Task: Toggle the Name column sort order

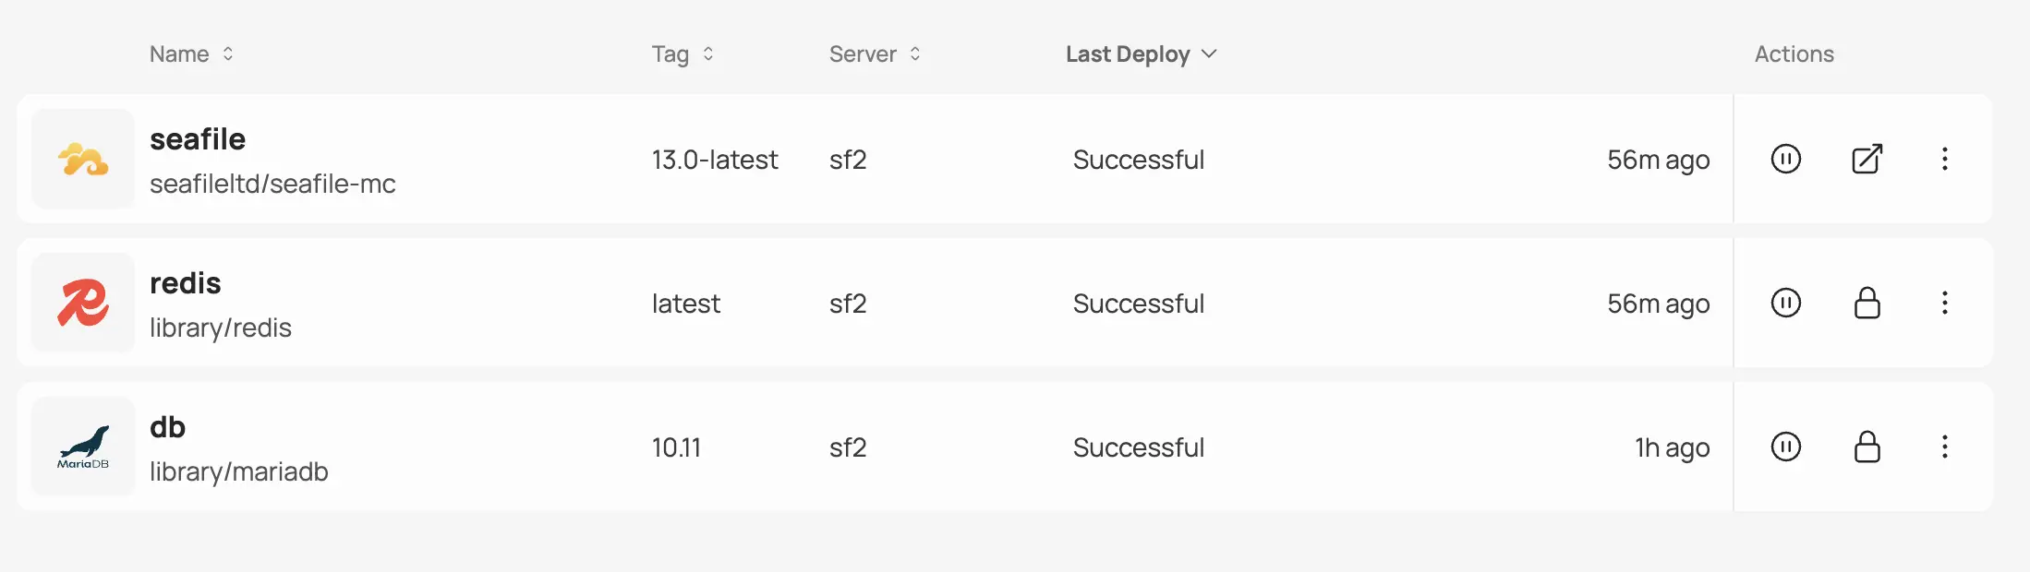Action: 227,54
